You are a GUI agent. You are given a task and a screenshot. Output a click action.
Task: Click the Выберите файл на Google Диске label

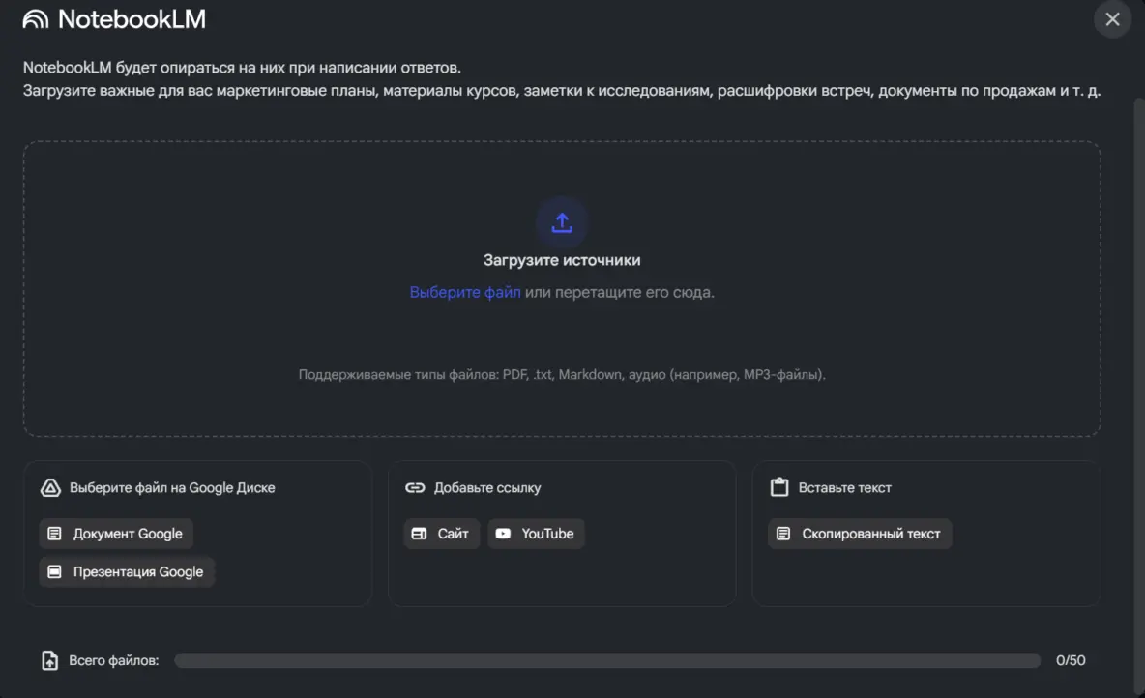pos(172,487)
